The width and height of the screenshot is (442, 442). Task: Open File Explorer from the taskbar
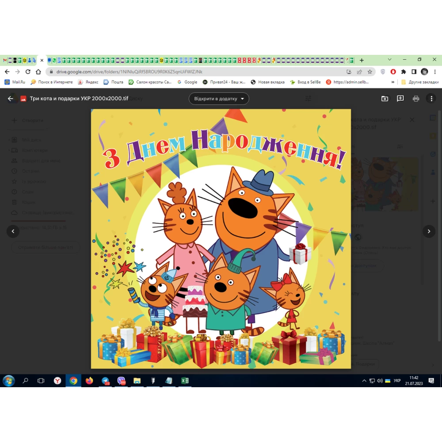click(137, 381)
